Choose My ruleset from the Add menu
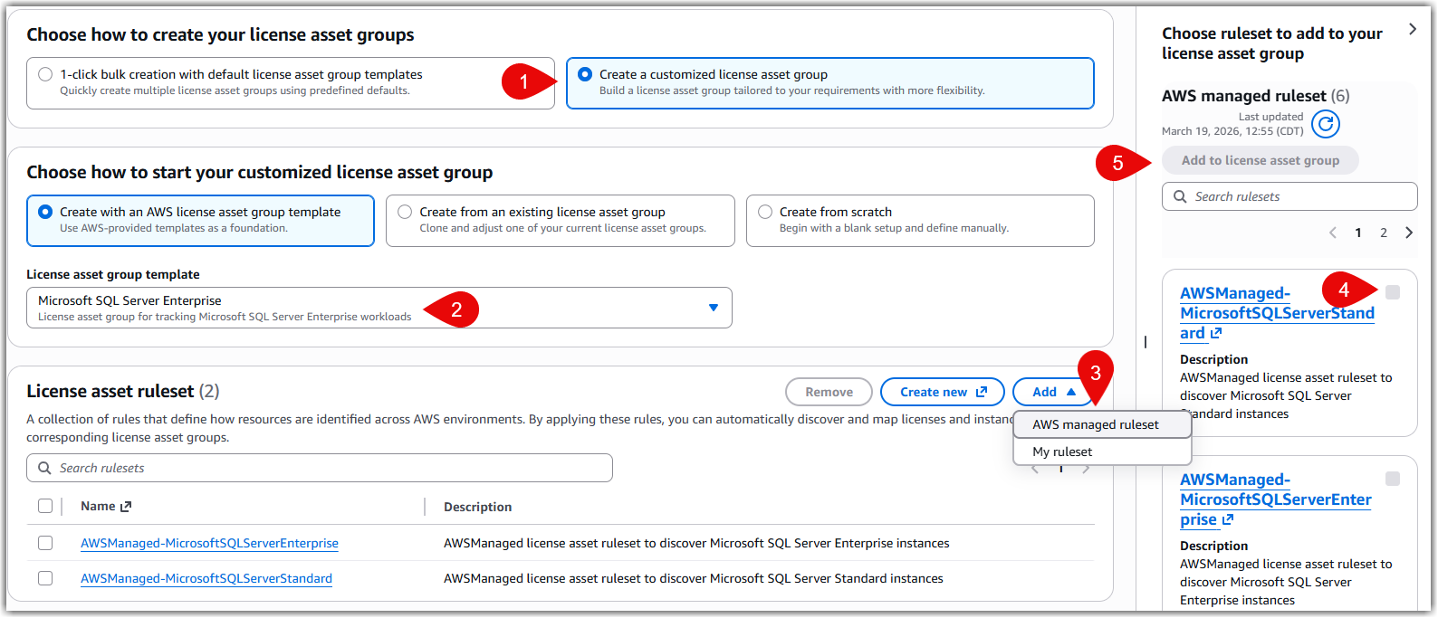1438x618 pixels. tap(1102, 452)
